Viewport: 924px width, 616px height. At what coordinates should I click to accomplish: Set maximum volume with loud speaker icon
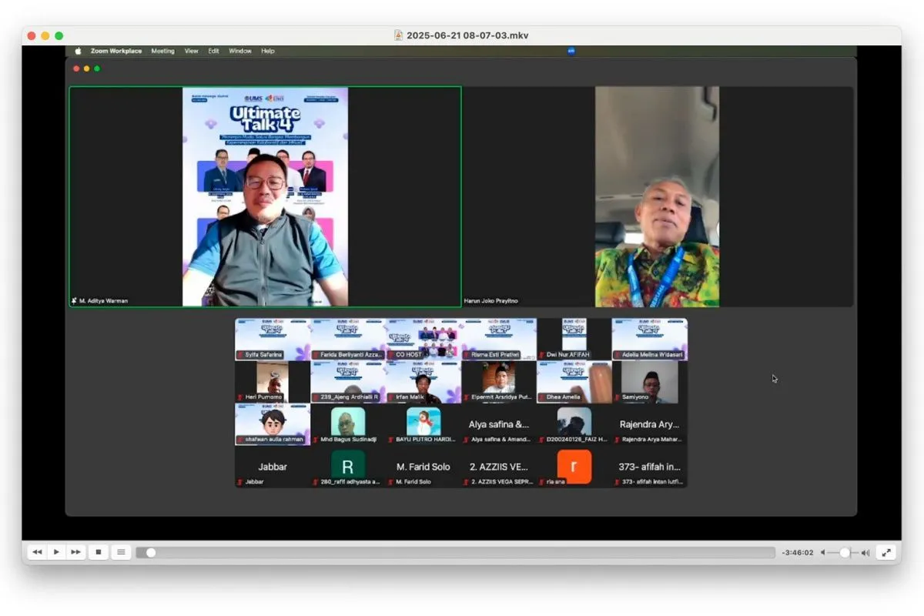(865, 553)
